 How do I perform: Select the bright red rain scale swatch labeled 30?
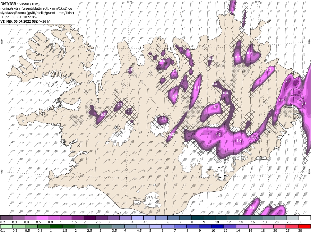click(304, 226)
